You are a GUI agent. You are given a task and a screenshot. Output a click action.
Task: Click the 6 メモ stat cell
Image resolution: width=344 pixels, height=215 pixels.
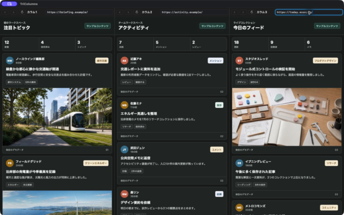(323, 44)
